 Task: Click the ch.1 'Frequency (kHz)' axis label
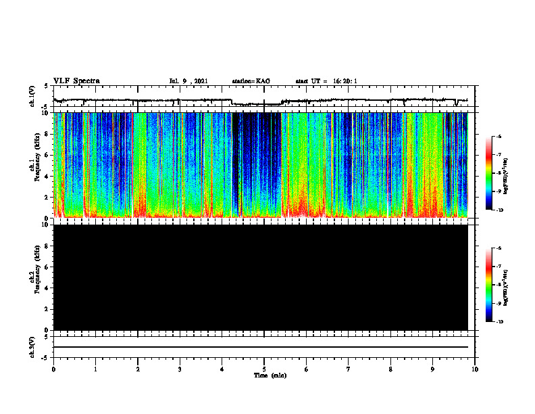pos(38,158)
